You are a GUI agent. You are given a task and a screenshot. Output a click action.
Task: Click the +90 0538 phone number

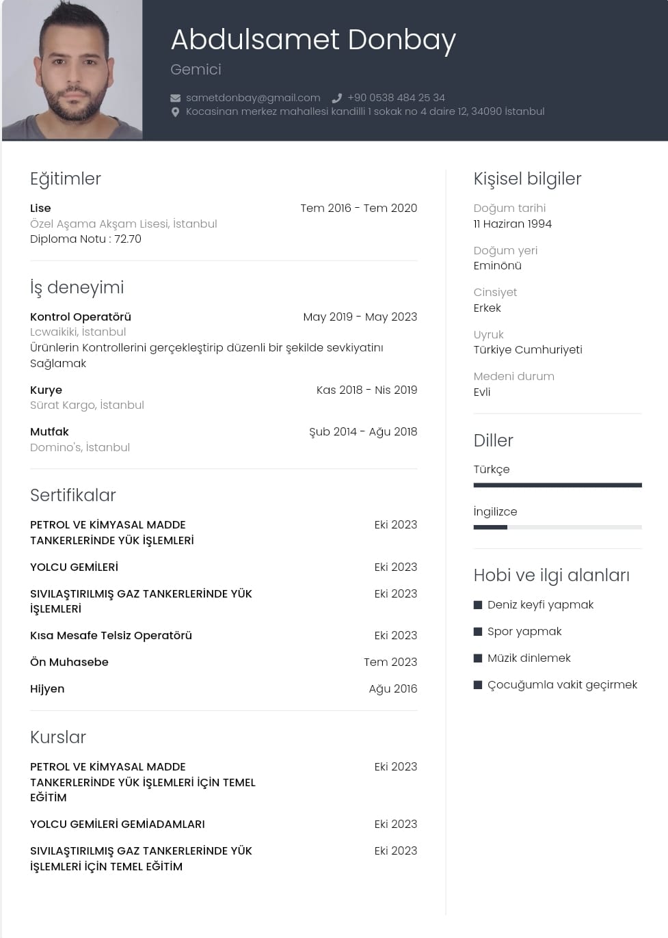[x=396, y=98]
